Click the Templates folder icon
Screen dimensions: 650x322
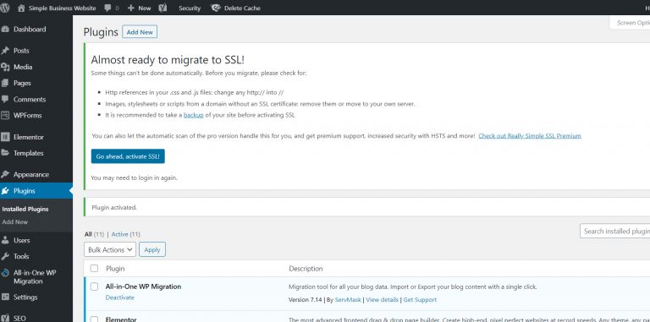pyautogui.click(x=5, y=153)
